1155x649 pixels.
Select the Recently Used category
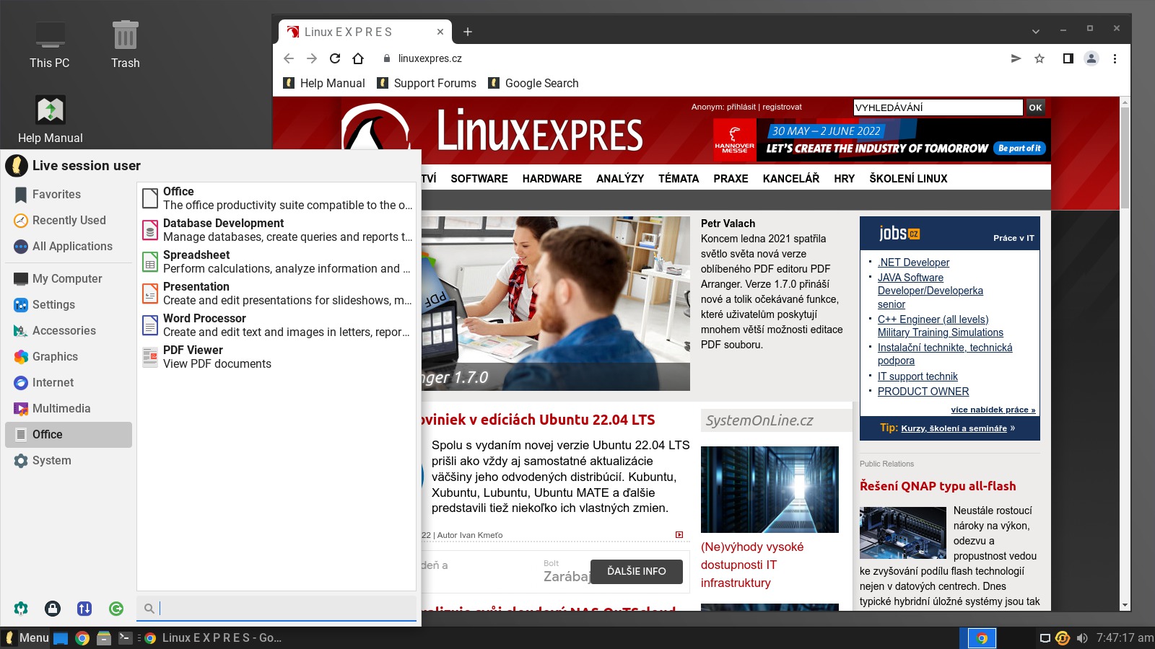click(x=69, y=221)
